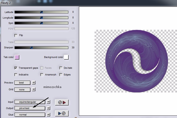Click the Sharpen slider handle
177x118 pixels.
tap(31, 48)
